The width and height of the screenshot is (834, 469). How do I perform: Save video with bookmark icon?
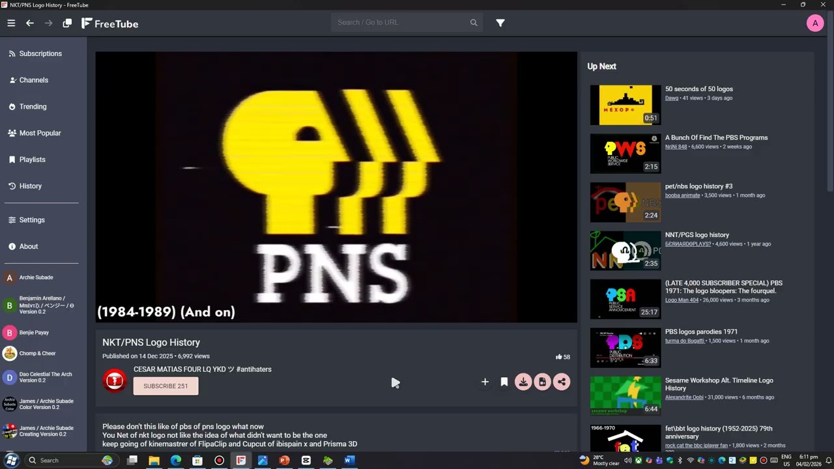coord(504,382)
